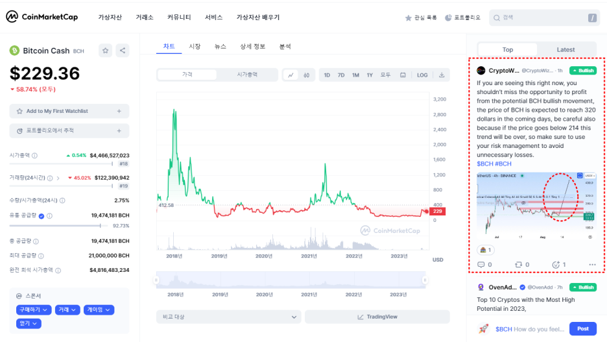Focus the $BCH post input field
This screenshot has width=607, height=342.
point(530,329)
